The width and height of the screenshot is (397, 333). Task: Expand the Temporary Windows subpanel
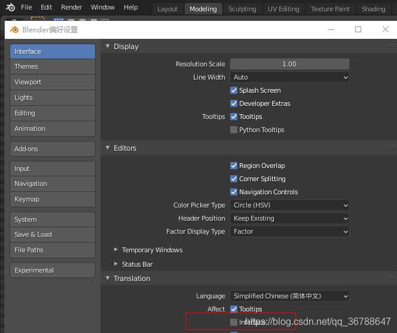click(x=116, y=250)
